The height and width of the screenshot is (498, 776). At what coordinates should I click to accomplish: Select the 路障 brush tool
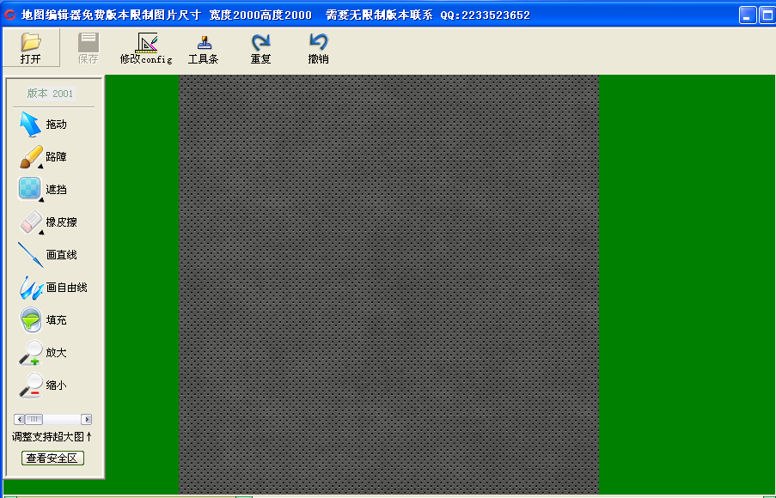[x=44, y=157]
